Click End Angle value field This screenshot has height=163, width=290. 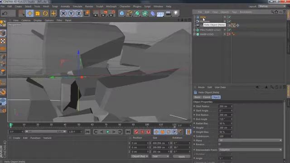coord(225,119)
